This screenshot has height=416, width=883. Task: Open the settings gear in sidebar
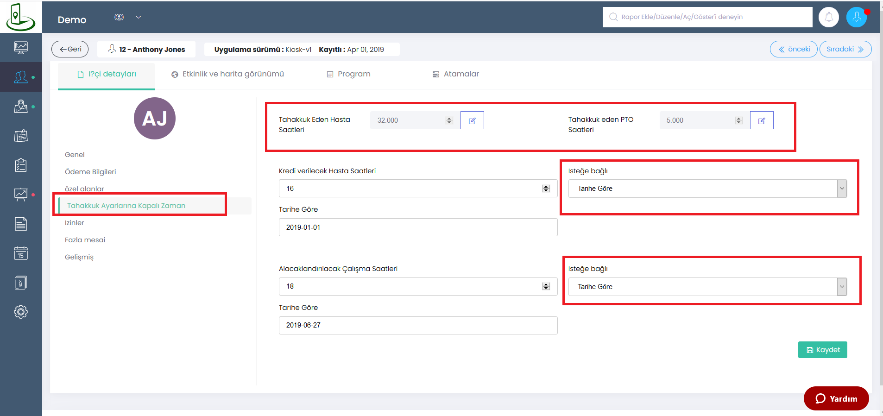21,312
